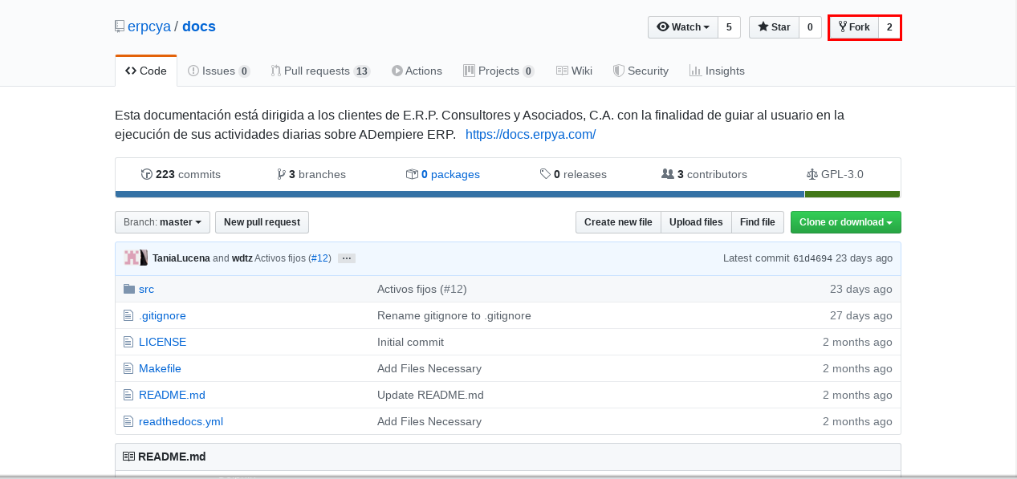Star the docs repository
Image resolution: width=1017 pixels, height=479 pixels.
774,27
